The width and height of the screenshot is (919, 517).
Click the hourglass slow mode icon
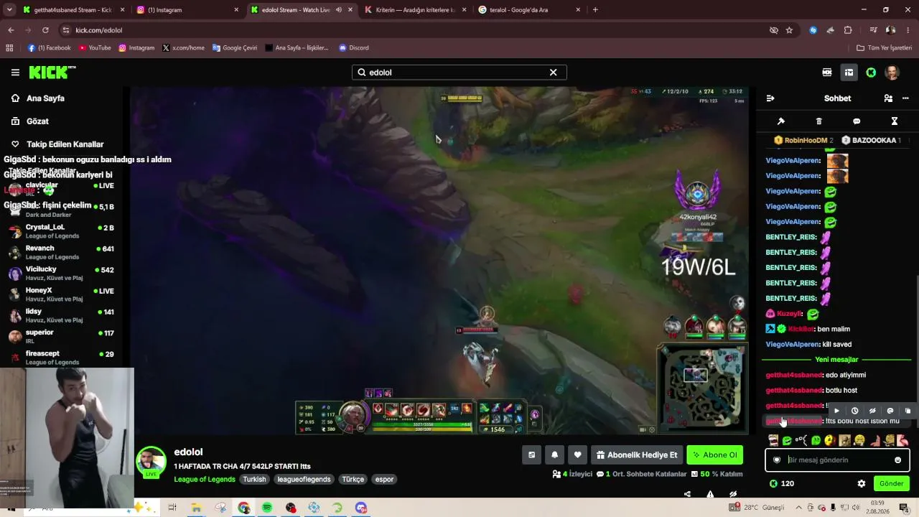[895, 121]
